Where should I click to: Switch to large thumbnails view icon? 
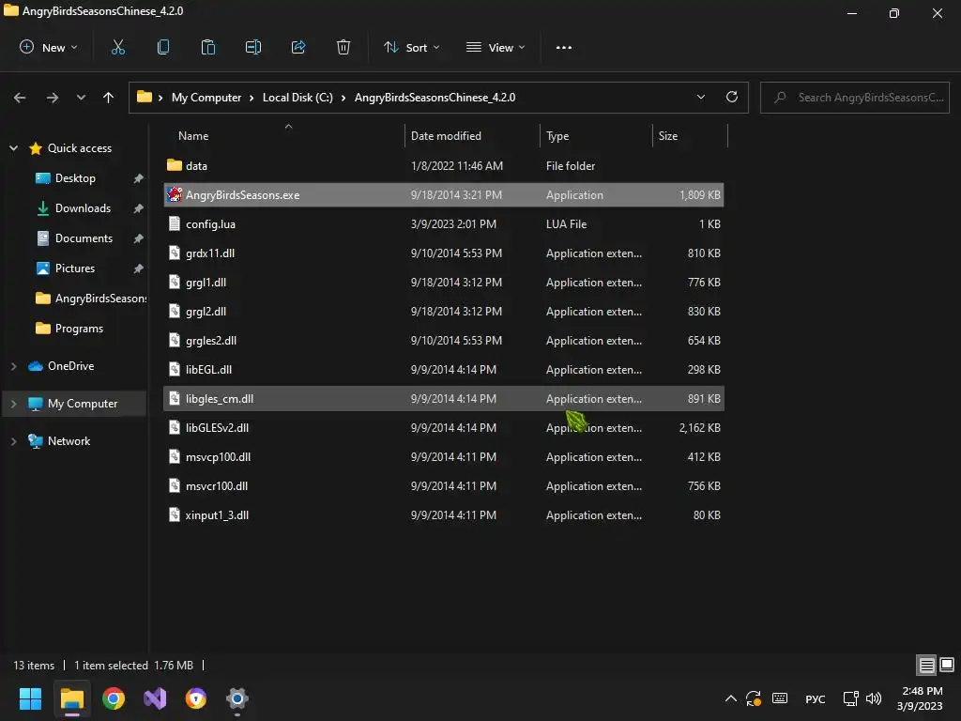click(947, 665)
